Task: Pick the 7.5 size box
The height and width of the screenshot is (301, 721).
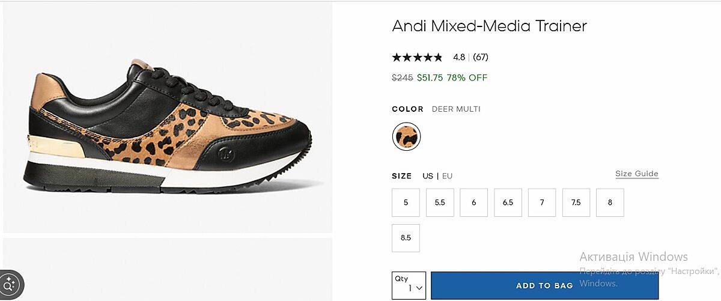Action: [576, 202]
